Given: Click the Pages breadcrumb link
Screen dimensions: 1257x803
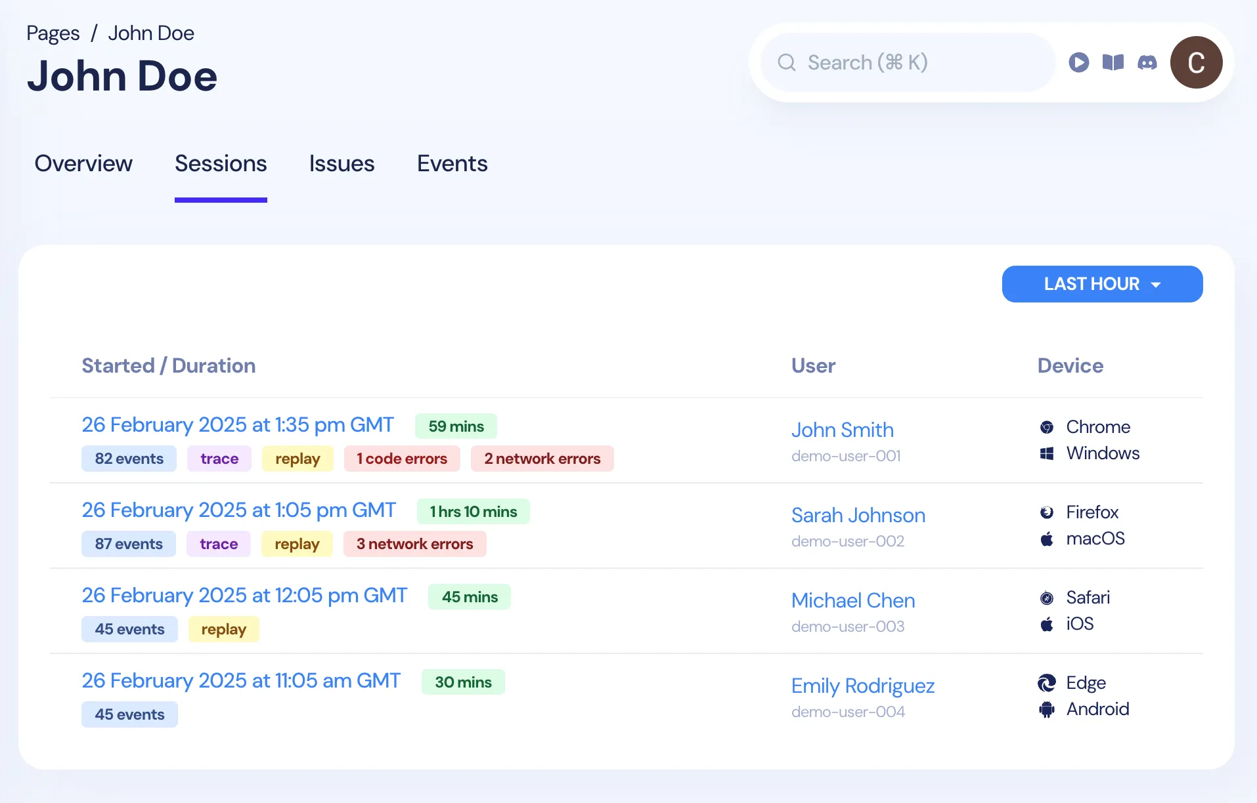Looking at the screenshot, I should click(53, 32).
